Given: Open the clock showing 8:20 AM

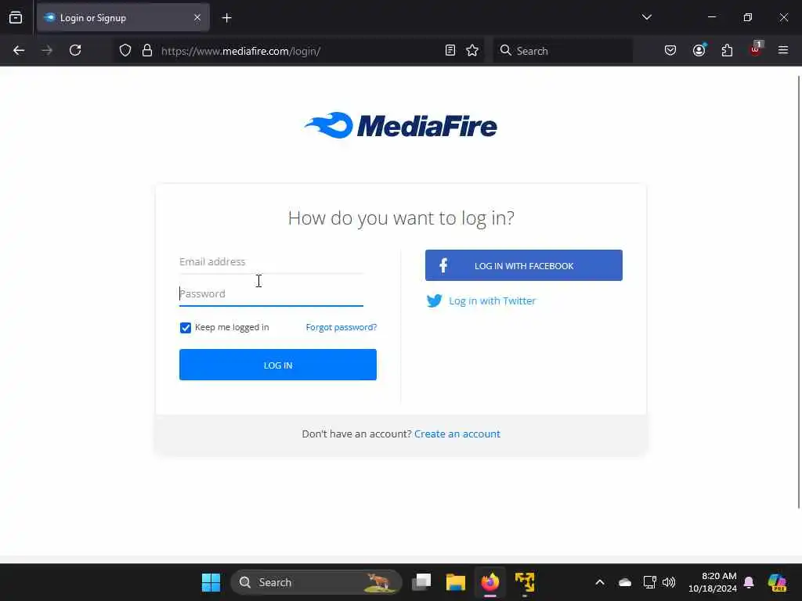Looking at the screenshot, I should click(x=713, y=582).
